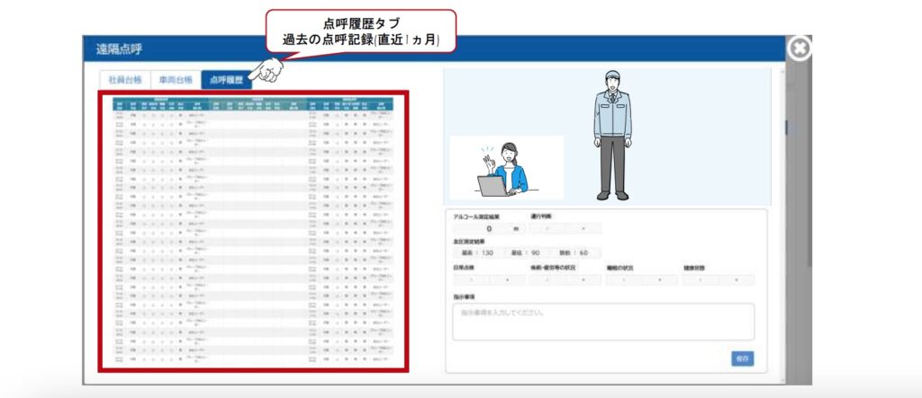922x398 pixels.
Task: Click the 血圧測定結果 label
Action: pos(469,242)
